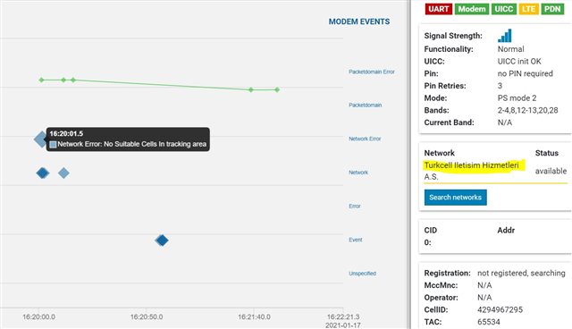Screen dimensions: 572x329
Task: Click the 'not registered, searching' registration value
Action: click(521, 273)
